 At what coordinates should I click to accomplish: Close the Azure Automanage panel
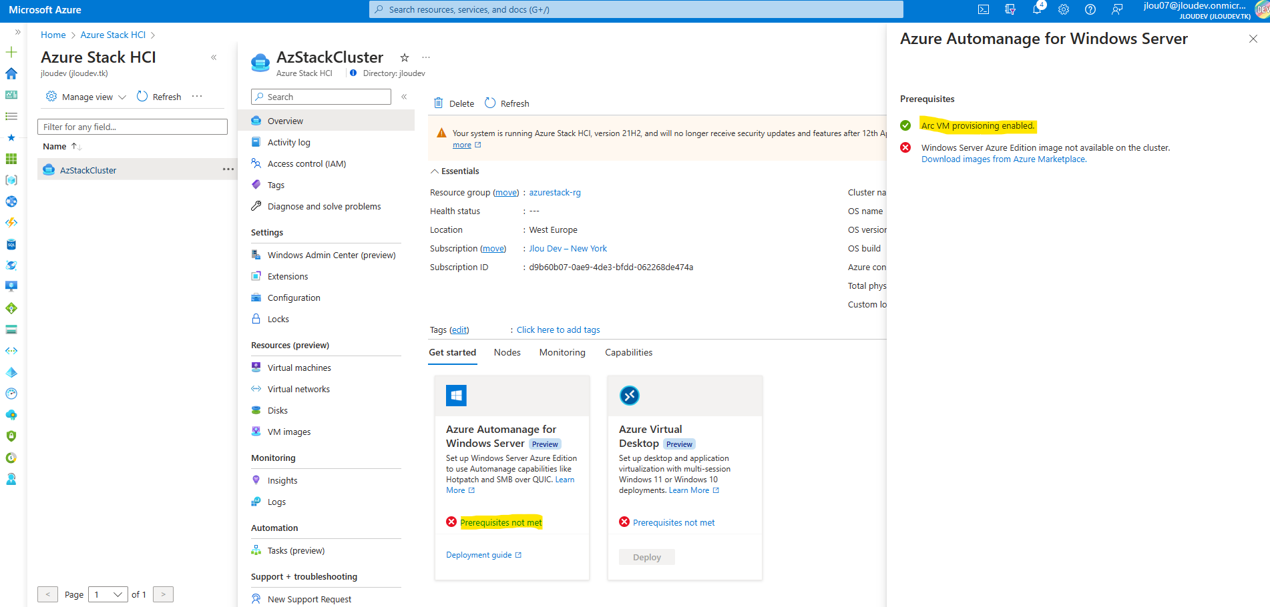[x=1253, y=39]
